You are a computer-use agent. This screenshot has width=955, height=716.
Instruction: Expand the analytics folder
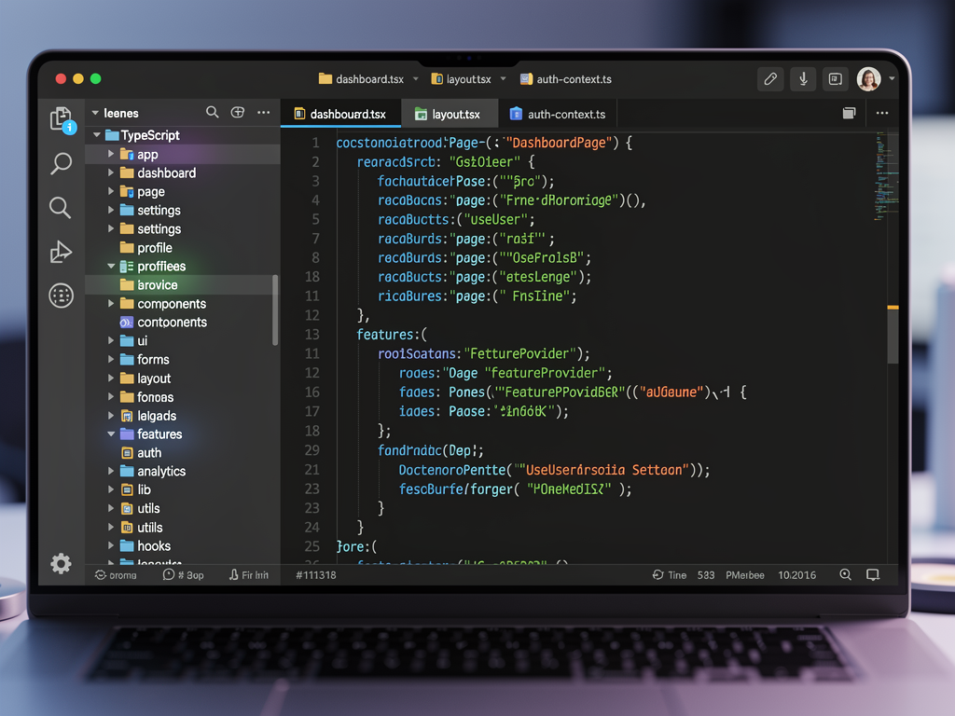click(111, 471)
